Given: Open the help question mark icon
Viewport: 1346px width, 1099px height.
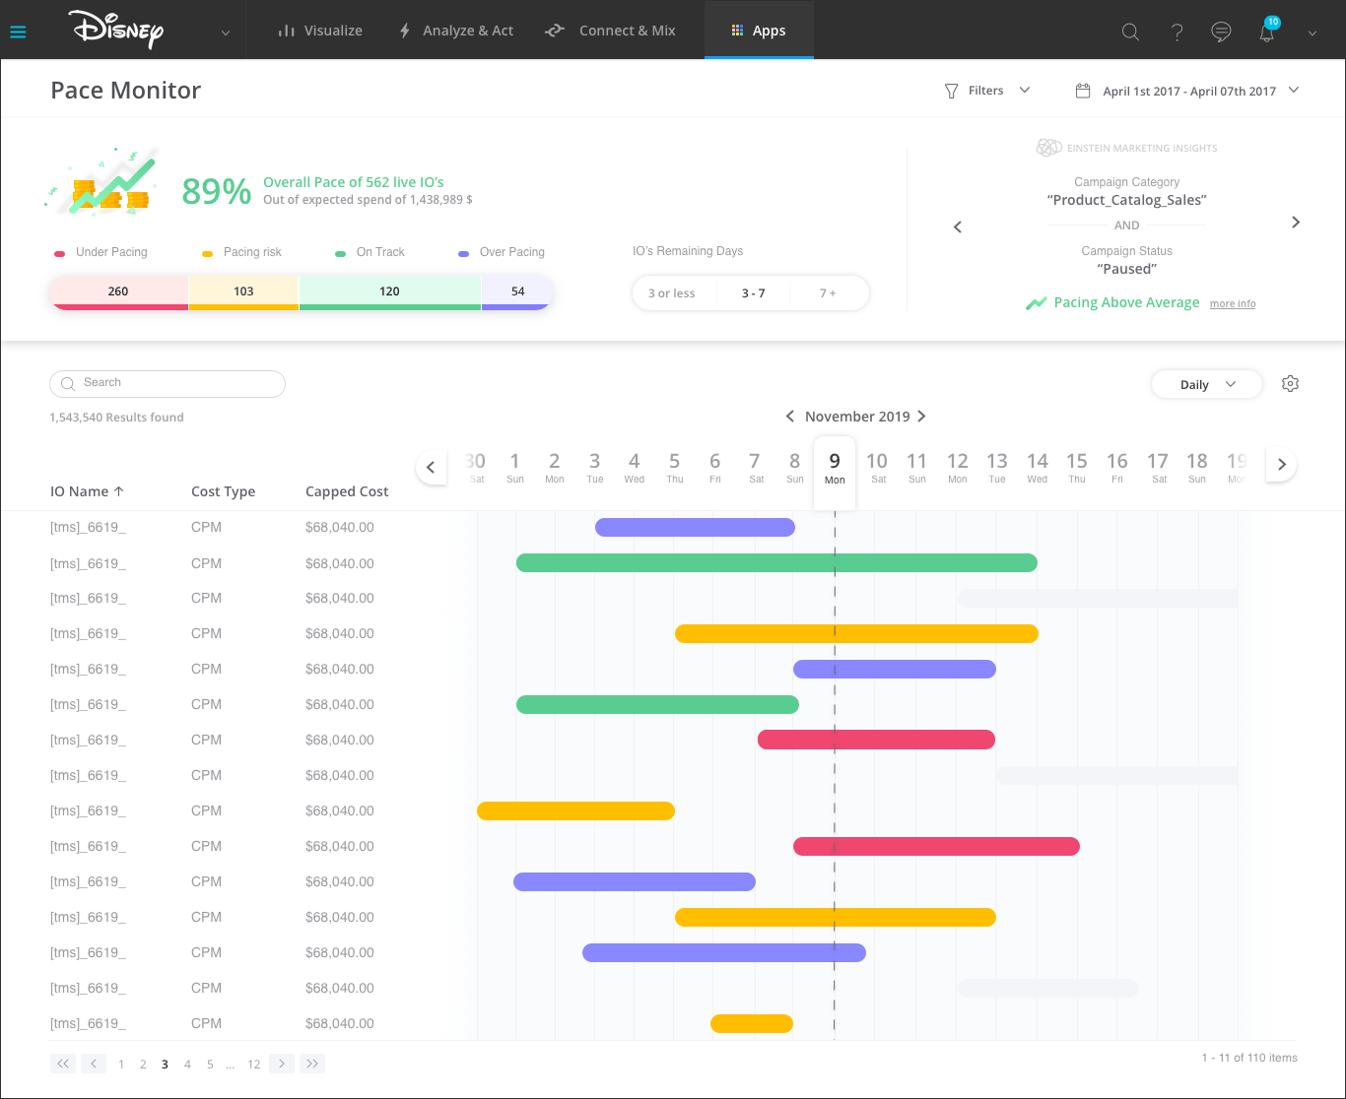Looking at the screenshot, I should coord(1177,32).
